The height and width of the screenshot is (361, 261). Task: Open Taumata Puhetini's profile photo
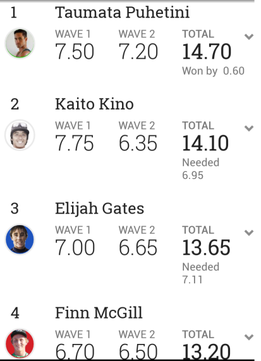click(x=20, y=43)
